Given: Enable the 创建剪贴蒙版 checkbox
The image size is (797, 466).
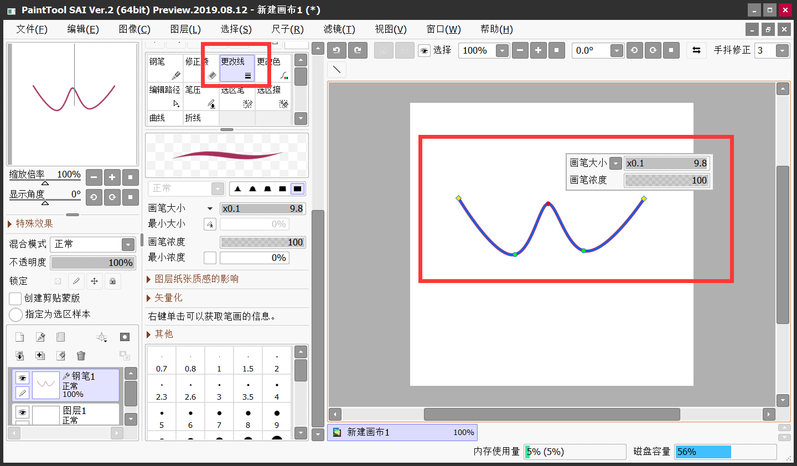Looking at the screenshot, I should [15, 299].
